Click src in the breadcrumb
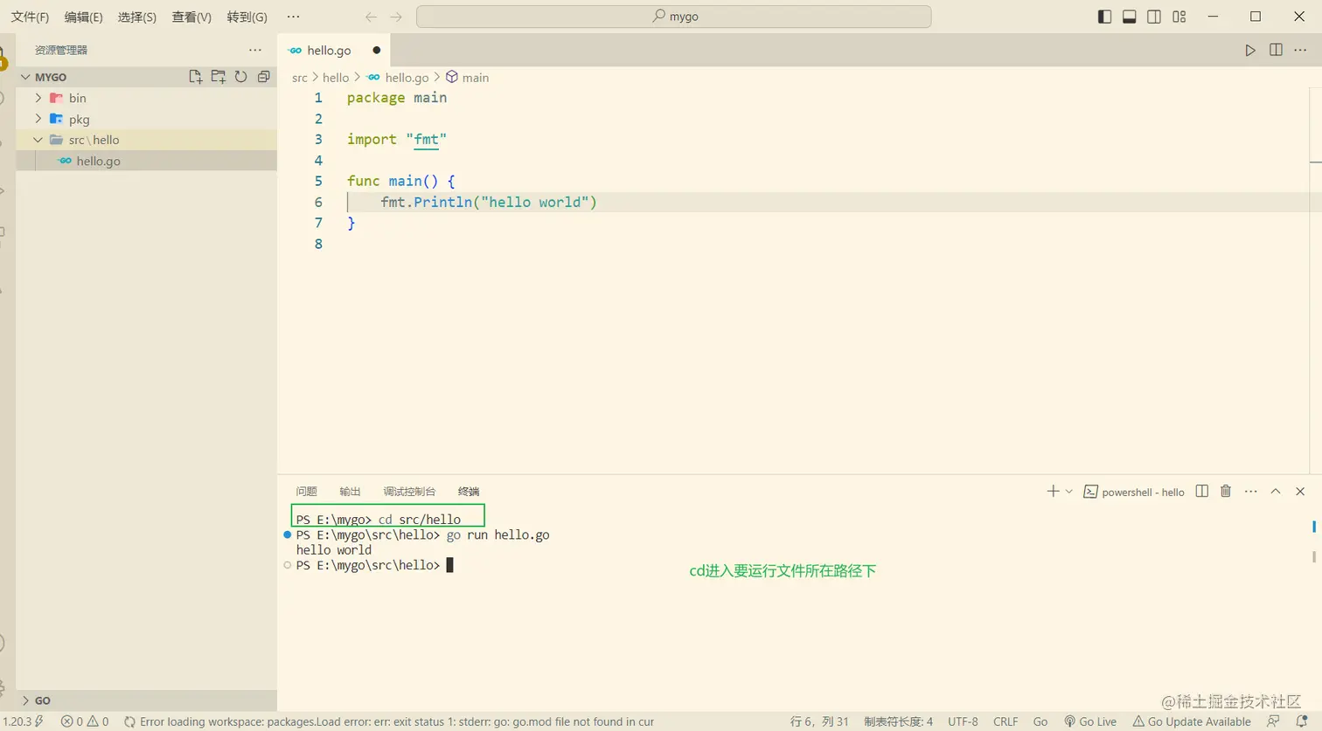The image size is (1322, 731). tap(300, 78)
